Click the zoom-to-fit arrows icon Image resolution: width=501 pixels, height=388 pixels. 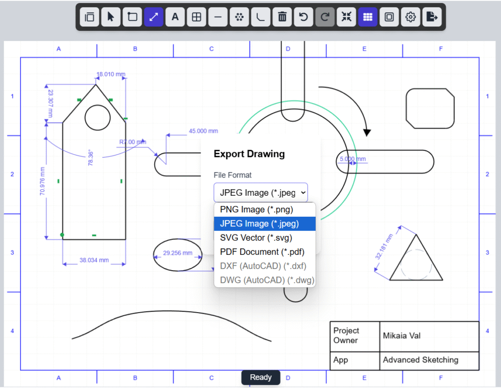pos(346,17)
